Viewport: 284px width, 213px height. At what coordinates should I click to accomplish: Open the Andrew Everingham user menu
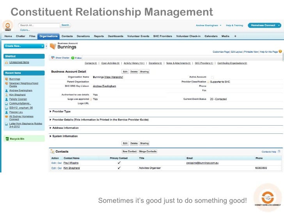point(208,25)
